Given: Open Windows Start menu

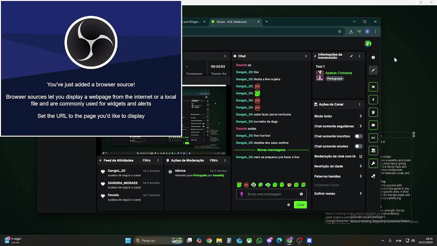Looking at the screenshot, I should click(128, 241).
